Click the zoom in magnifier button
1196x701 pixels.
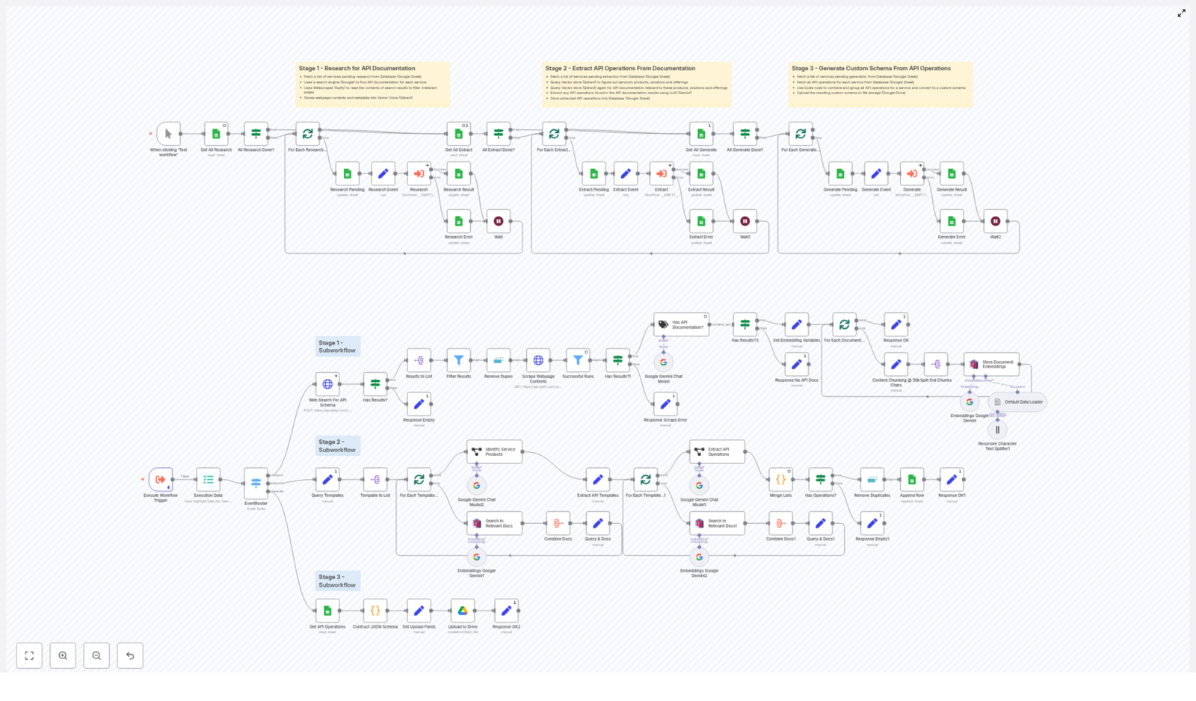[63, 655]
